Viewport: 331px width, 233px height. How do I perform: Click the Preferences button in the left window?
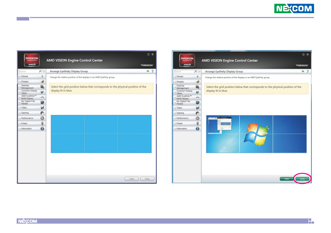(x=147, y=66)
